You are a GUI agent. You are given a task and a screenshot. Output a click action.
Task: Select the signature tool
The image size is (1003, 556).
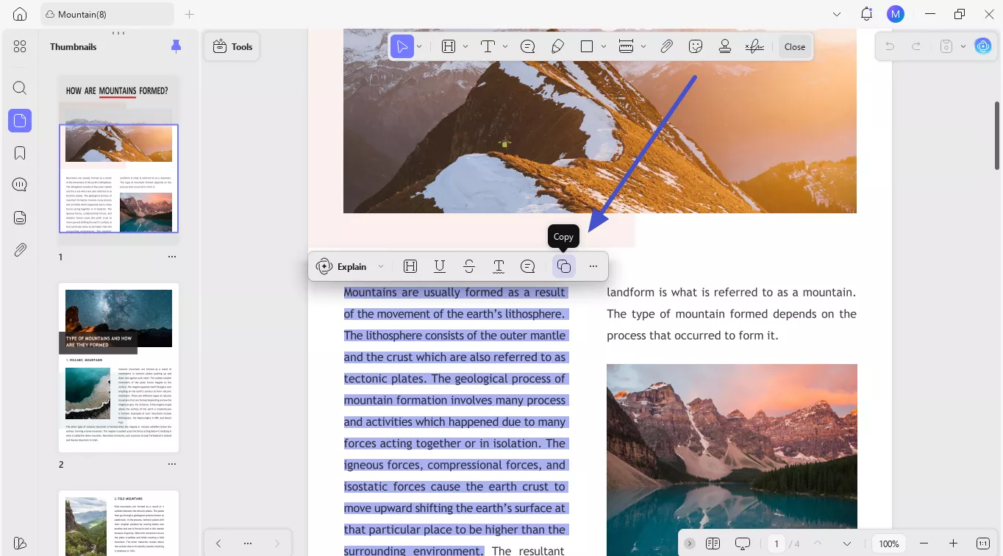pos(754,46)
